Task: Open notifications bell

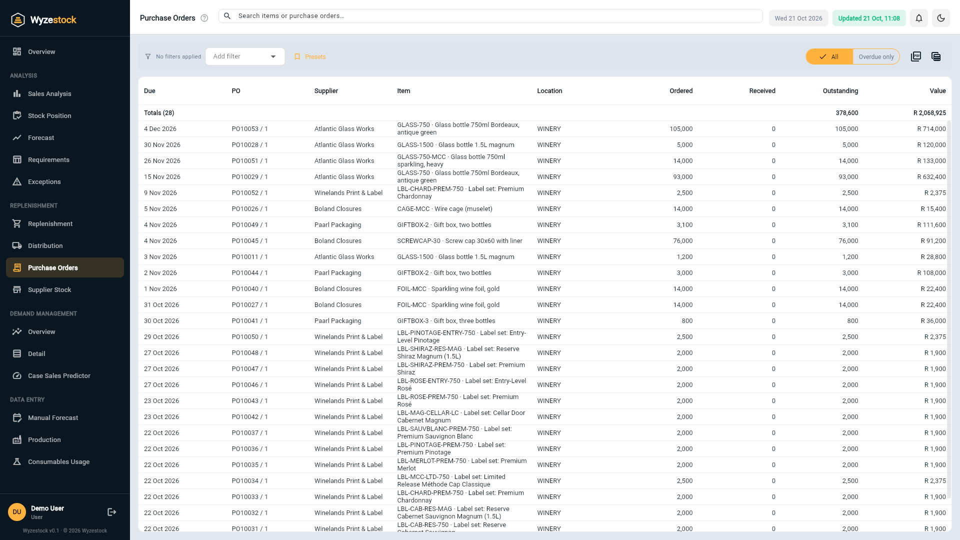Action: click(x=919, y=18)
